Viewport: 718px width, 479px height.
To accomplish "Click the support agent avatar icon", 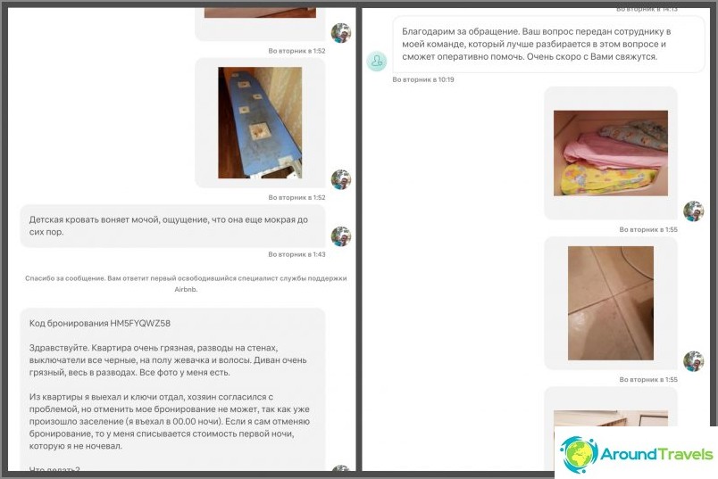I will coord(376,61).
